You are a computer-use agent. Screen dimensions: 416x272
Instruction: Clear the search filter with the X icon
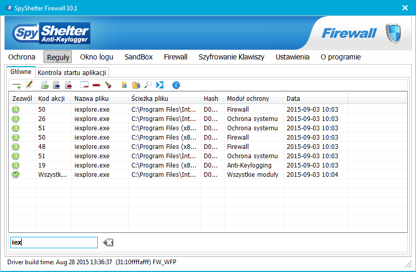(x=108, y=243)
